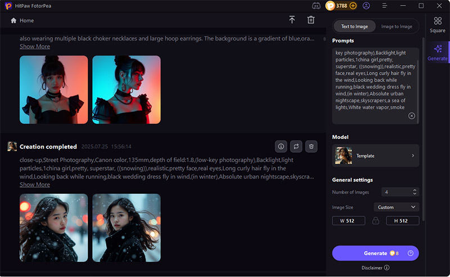Image resolution: width=450 pixels, height=277 pixels.
Task: Click the HitPaw FotorPea logo
Action: point(8,6)
